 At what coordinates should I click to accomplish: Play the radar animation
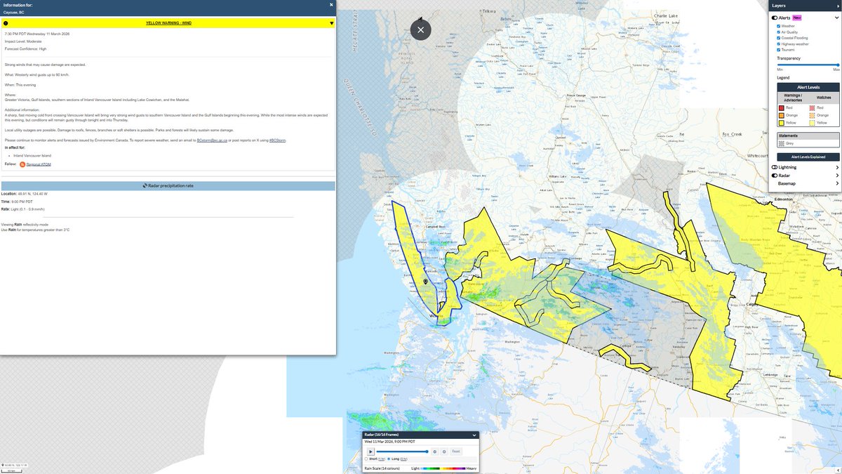(x=370, y=452)
